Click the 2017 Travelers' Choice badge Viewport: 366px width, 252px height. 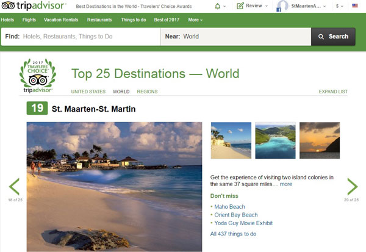[38, 76]
